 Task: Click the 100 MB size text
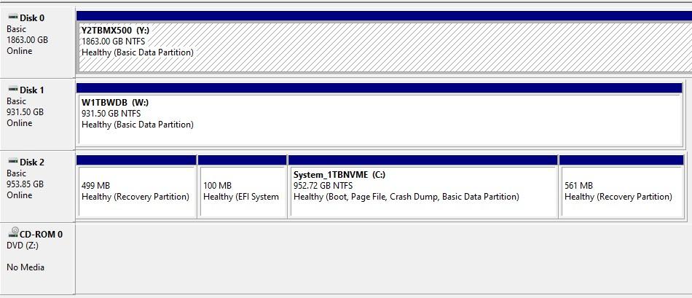(x=218, y=186)
